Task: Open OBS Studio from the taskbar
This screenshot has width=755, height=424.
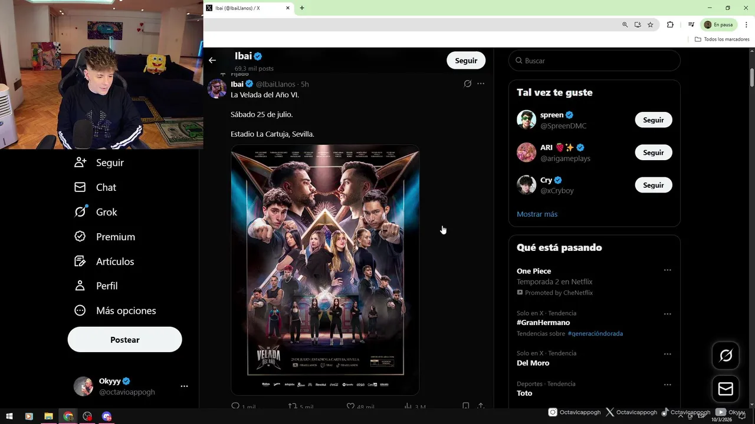Action: [88, 416]
